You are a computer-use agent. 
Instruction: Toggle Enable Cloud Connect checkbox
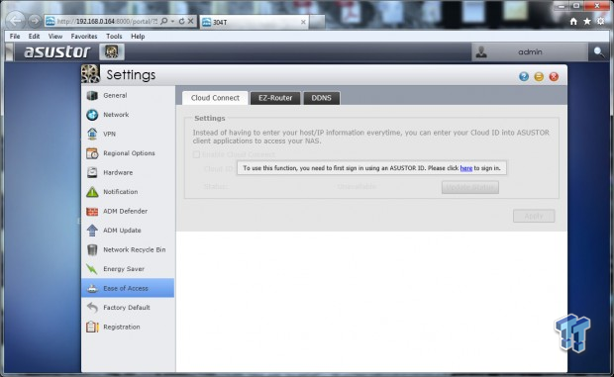point(196,154)
